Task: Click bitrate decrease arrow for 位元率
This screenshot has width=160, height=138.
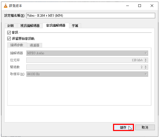Action: [x=146, y=61]
